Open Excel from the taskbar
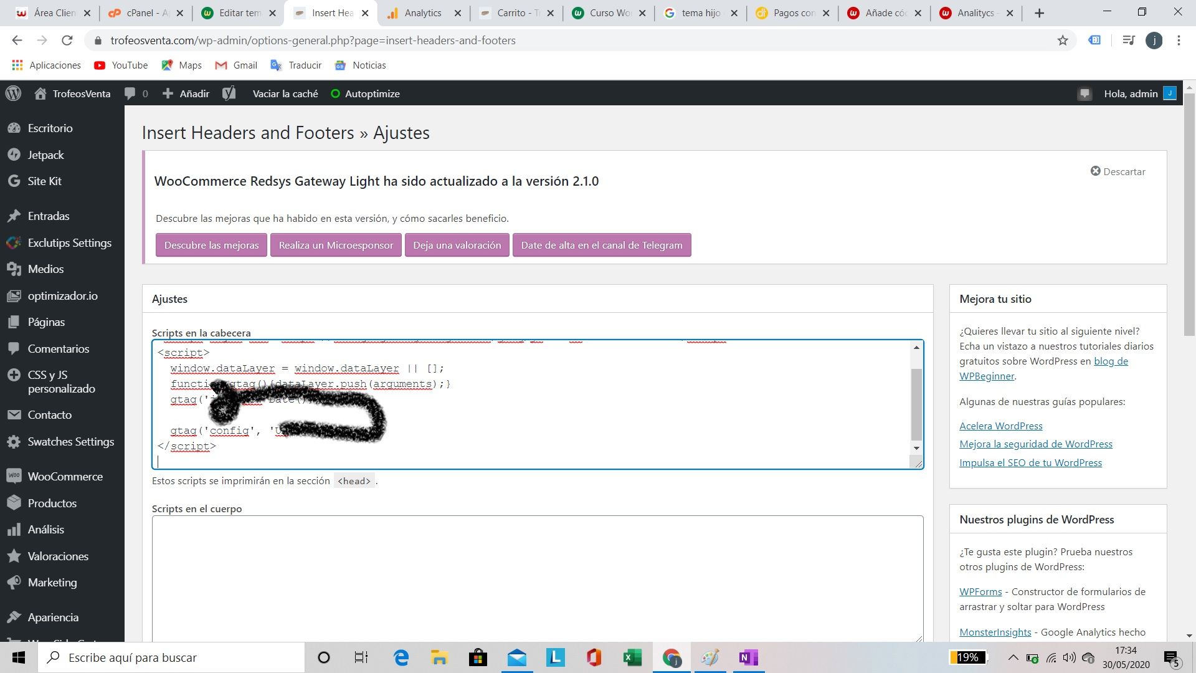Image resolution: width=1196 pixels, height=673 pixels. click(x=632, y=657)
